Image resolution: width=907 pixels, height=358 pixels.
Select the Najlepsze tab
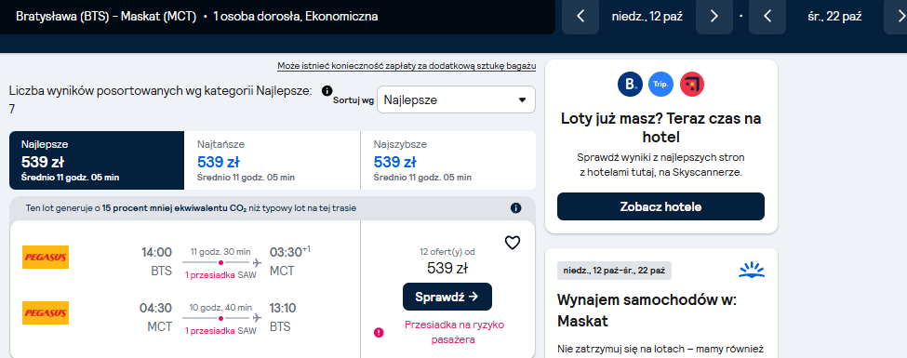(x=97, y=160)
